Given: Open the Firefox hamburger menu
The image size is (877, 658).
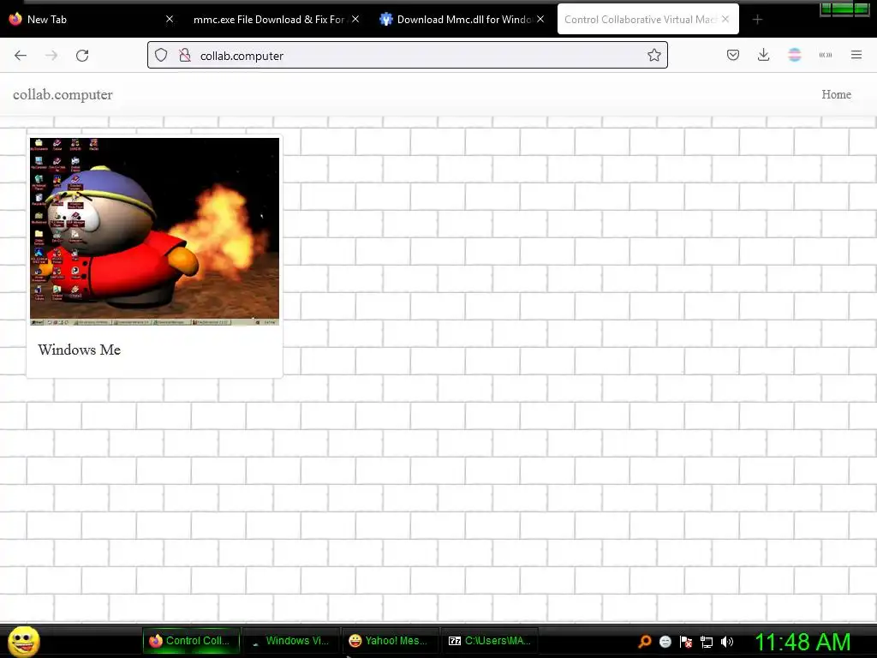Looking at the screenshot, I should pyautogui.click(x=856, y=55).
